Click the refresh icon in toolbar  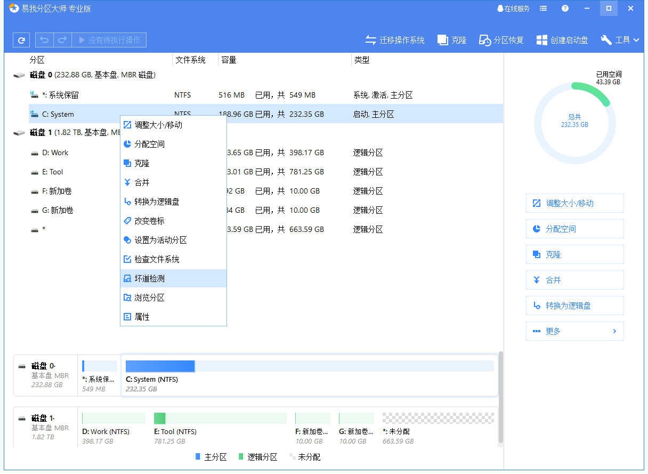click(x=21, y=40)
